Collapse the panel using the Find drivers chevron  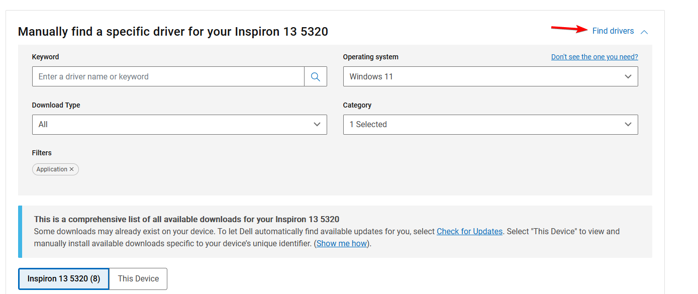pos(644,32)
